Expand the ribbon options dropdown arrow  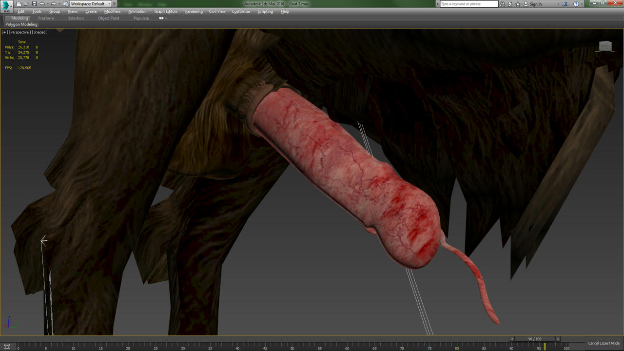tap(166, 18)
